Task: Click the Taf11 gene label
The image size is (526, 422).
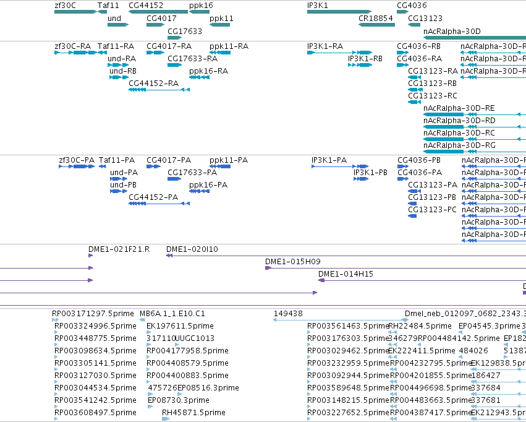Action: 108,6
